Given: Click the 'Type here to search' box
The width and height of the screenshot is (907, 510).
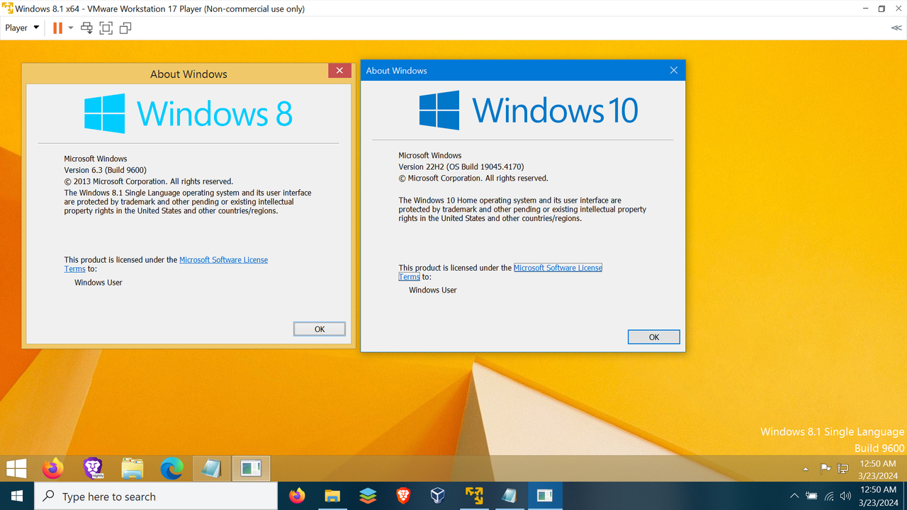Looking at the screenshot, I should [x=156, y=497].
